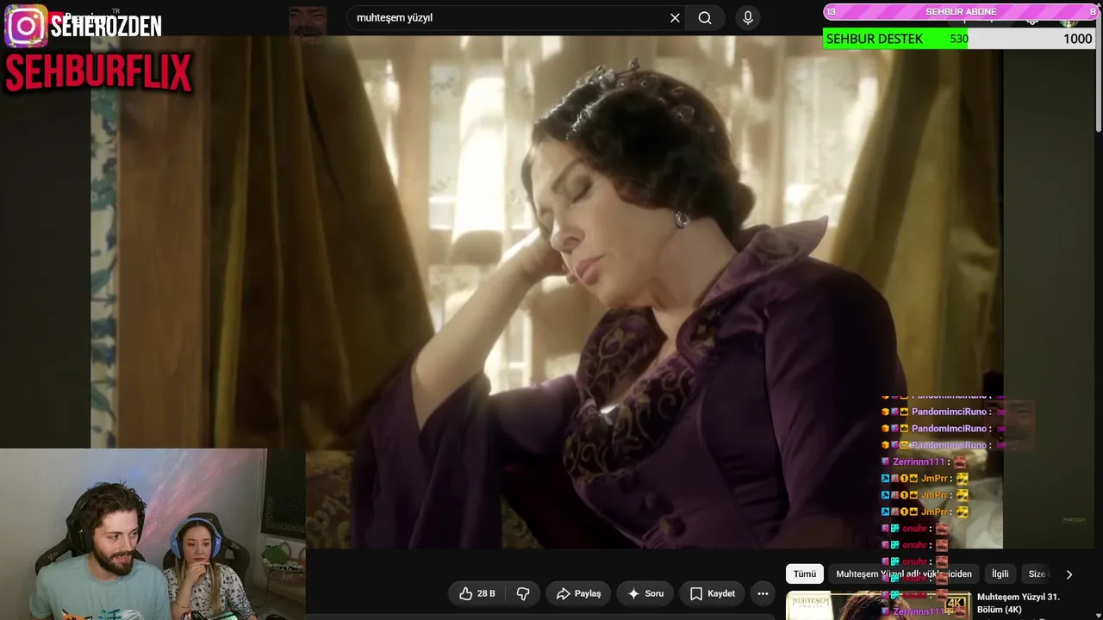
Task: Share the video via Paylaş
Action: 578,593
